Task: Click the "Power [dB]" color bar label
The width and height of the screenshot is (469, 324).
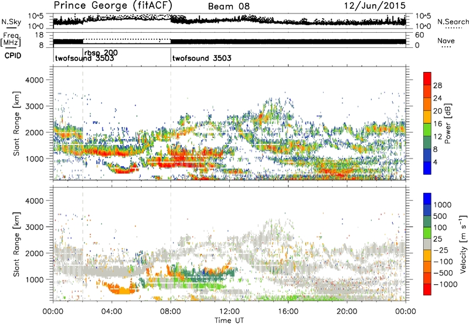Action: coord(447,123)
